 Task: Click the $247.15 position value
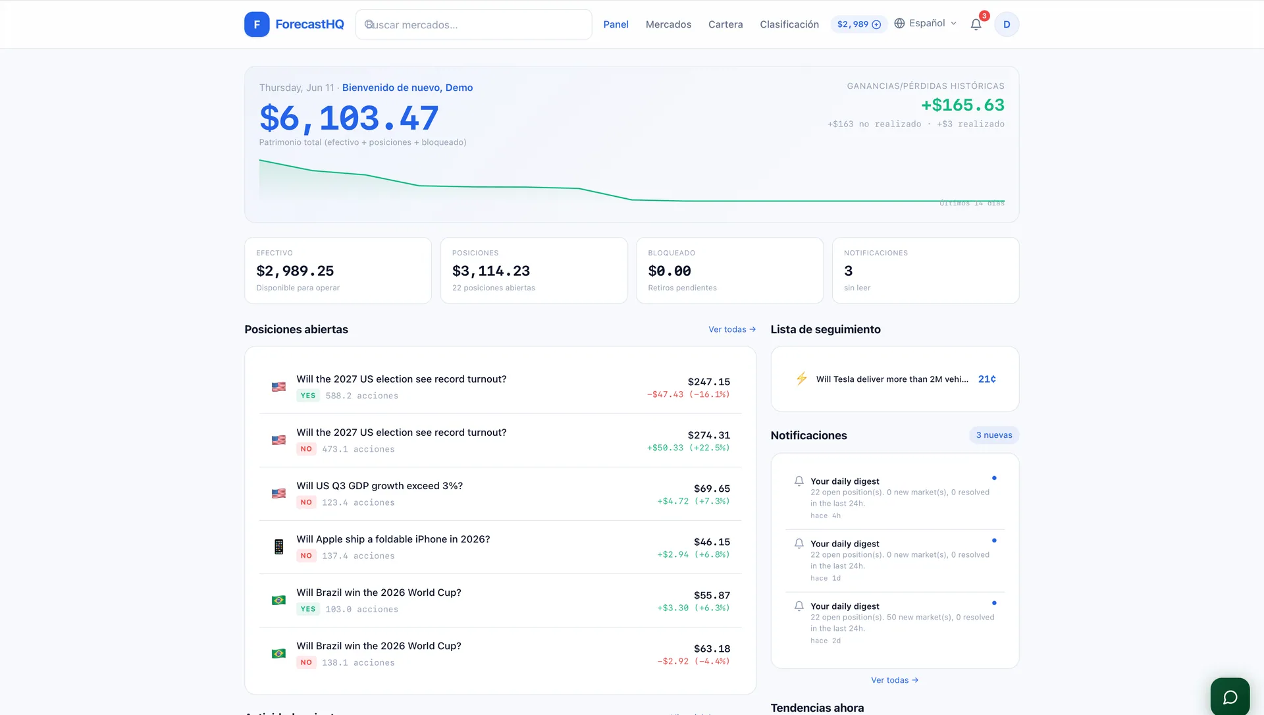pos(708,382)
